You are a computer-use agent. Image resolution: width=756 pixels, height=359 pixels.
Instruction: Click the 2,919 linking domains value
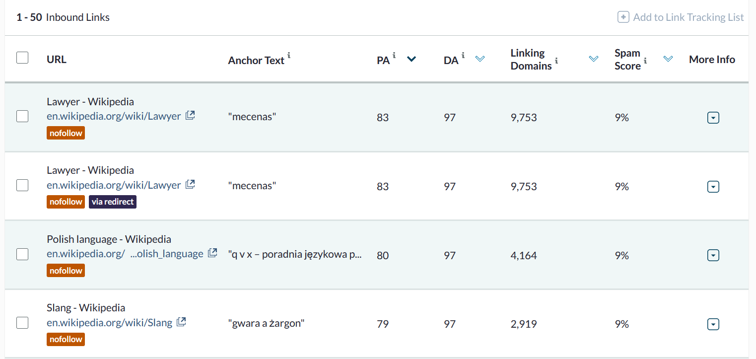coord(524,324)
